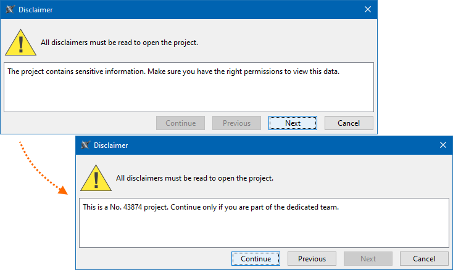The height and width of the screenshot is (270, 453).
Task: Click the Disclaimer title of No. 43874 dialog
Action: coord(111,145)
